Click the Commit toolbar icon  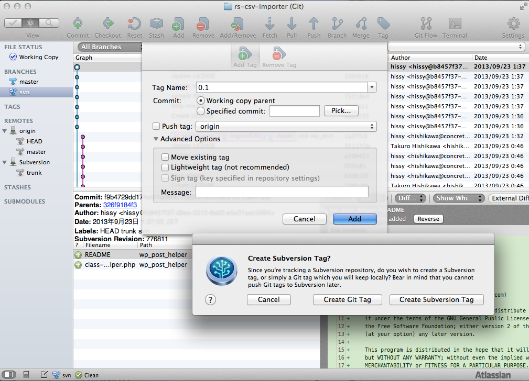click(78, 24)
